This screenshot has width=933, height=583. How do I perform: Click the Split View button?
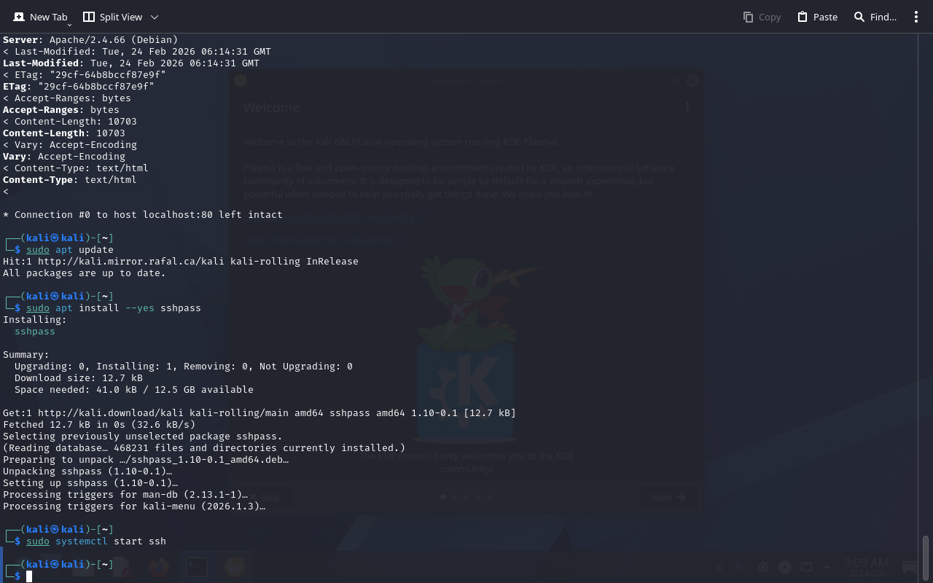click(112, 17)
